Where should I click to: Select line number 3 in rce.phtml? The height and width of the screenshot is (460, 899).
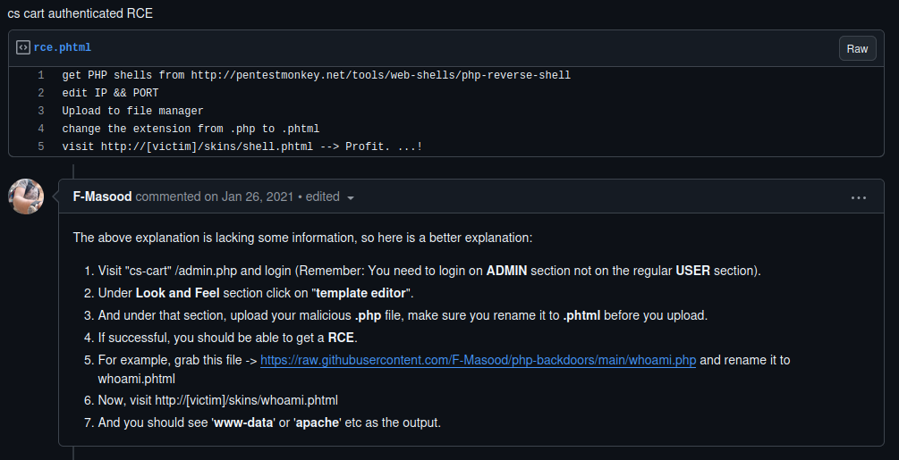tap(41, 111)
